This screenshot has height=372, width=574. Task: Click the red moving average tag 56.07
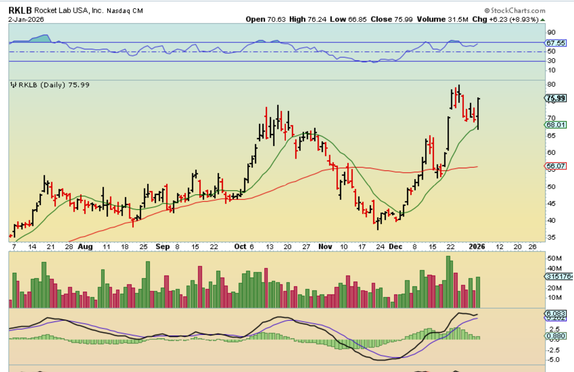tap(556, 166)
